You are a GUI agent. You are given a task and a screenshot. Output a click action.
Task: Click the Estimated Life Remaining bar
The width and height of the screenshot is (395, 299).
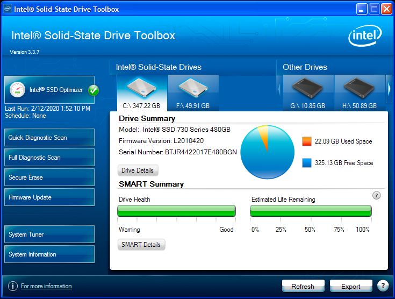pos(311,211)
